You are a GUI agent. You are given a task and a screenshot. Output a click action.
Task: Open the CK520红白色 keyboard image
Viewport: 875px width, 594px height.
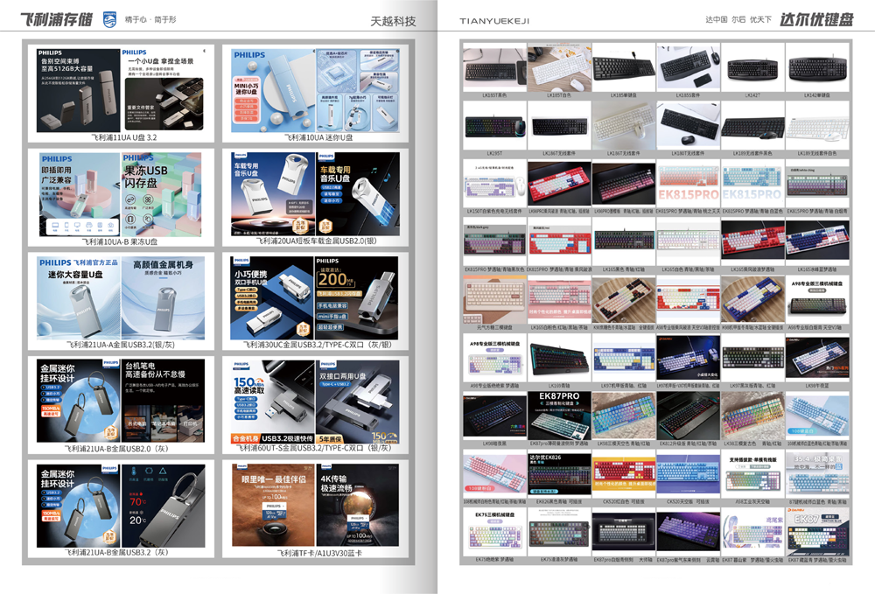[624, 474]
